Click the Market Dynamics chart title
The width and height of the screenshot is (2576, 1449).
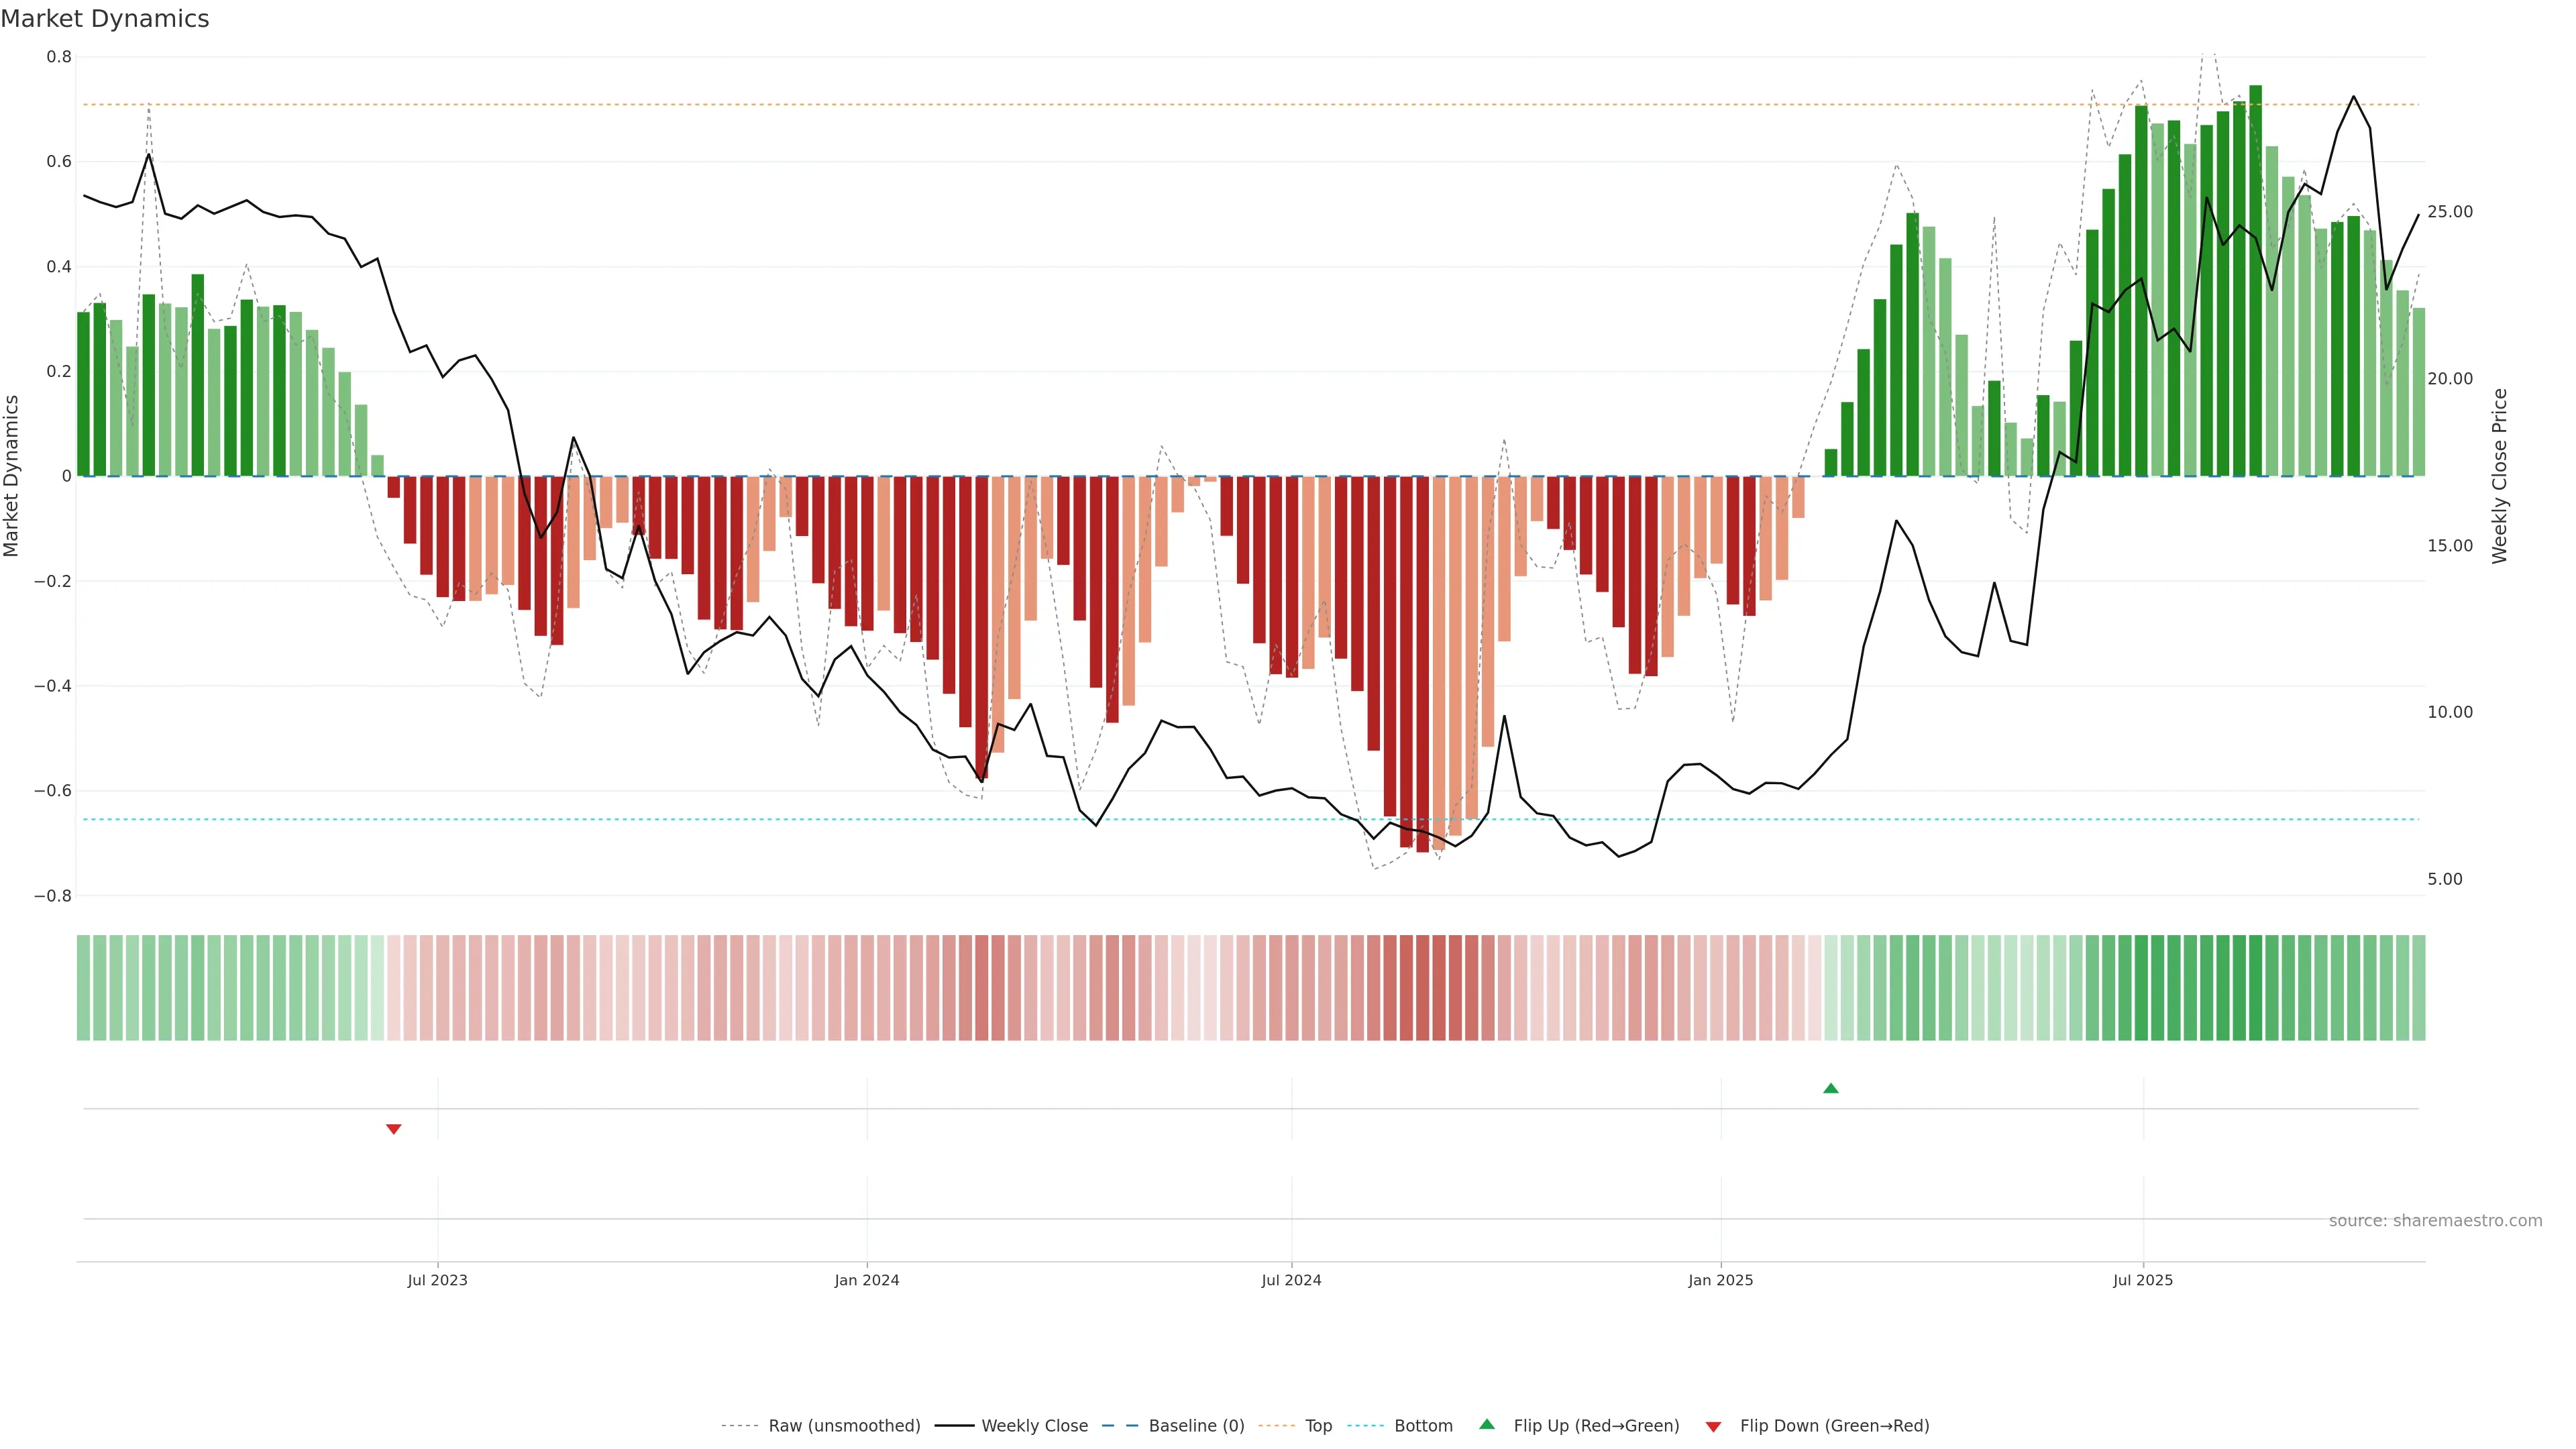(x=105, y=19)
